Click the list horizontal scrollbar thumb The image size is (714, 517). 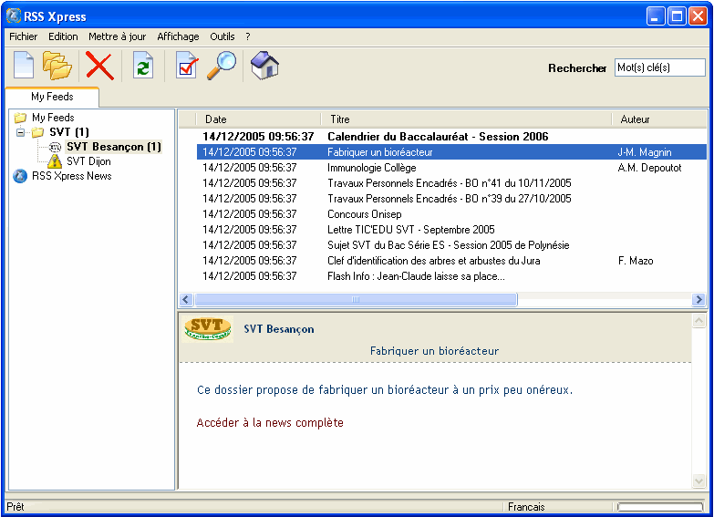pyautogui.click(x=356, y=299)
